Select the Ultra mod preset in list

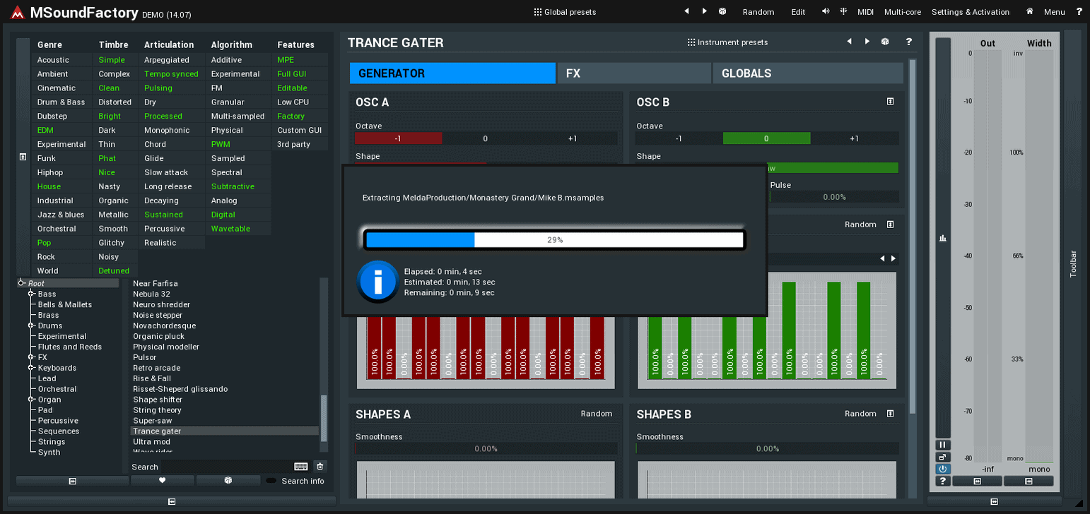(x=152, y=442)
